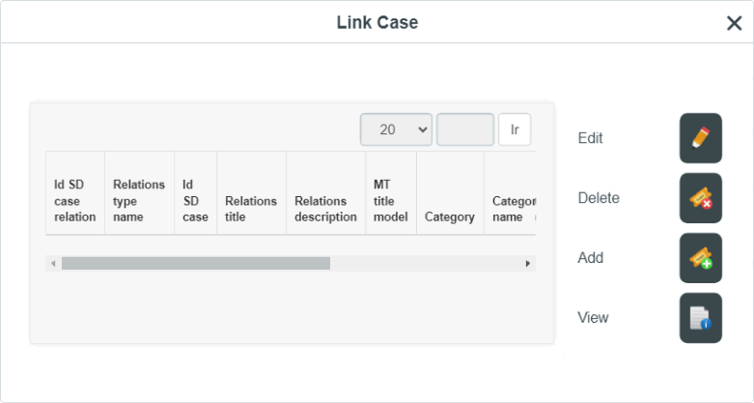Click the Ir go button

[x=515, y=130]
